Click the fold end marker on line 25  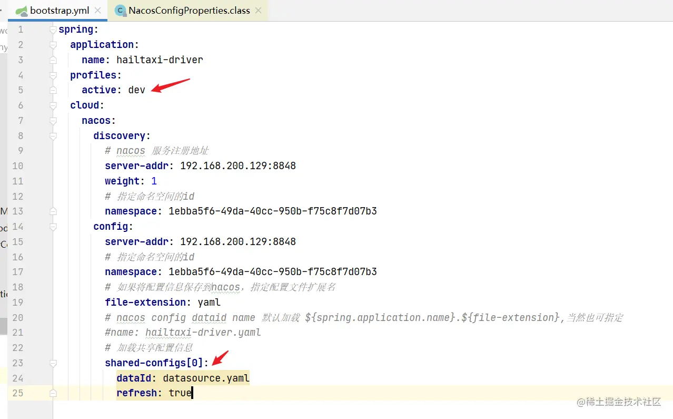53,393
